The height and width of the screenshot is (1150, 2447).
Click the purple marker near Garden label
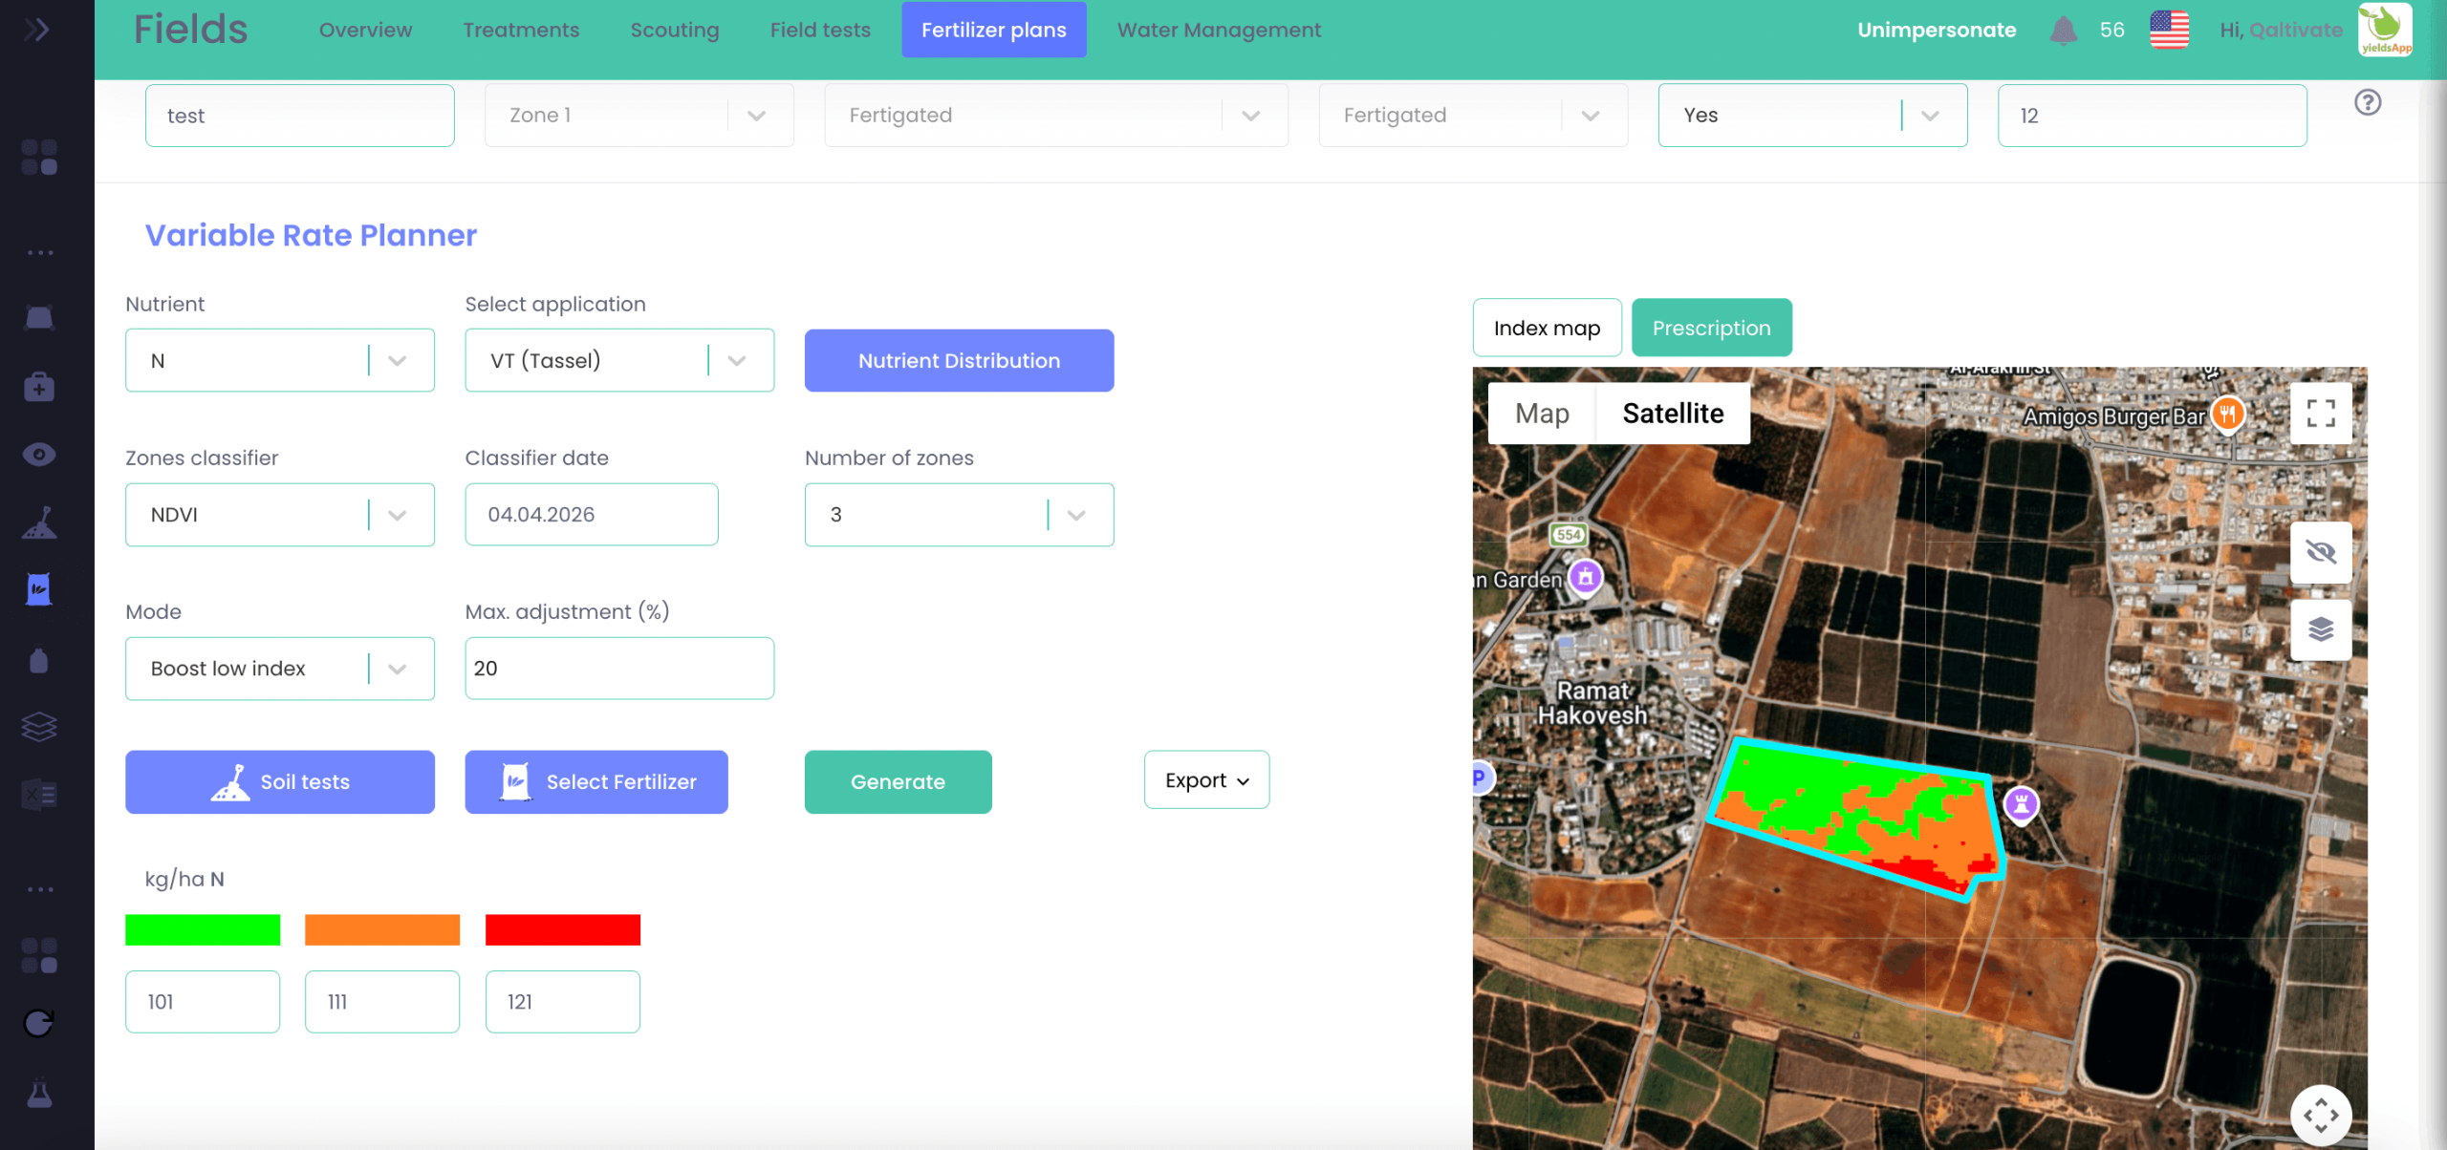1586,577
